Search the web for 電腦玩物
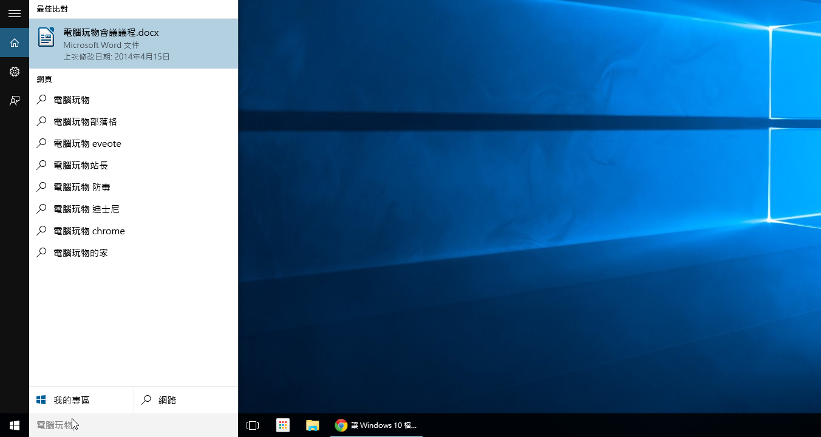 click(134, 100)
